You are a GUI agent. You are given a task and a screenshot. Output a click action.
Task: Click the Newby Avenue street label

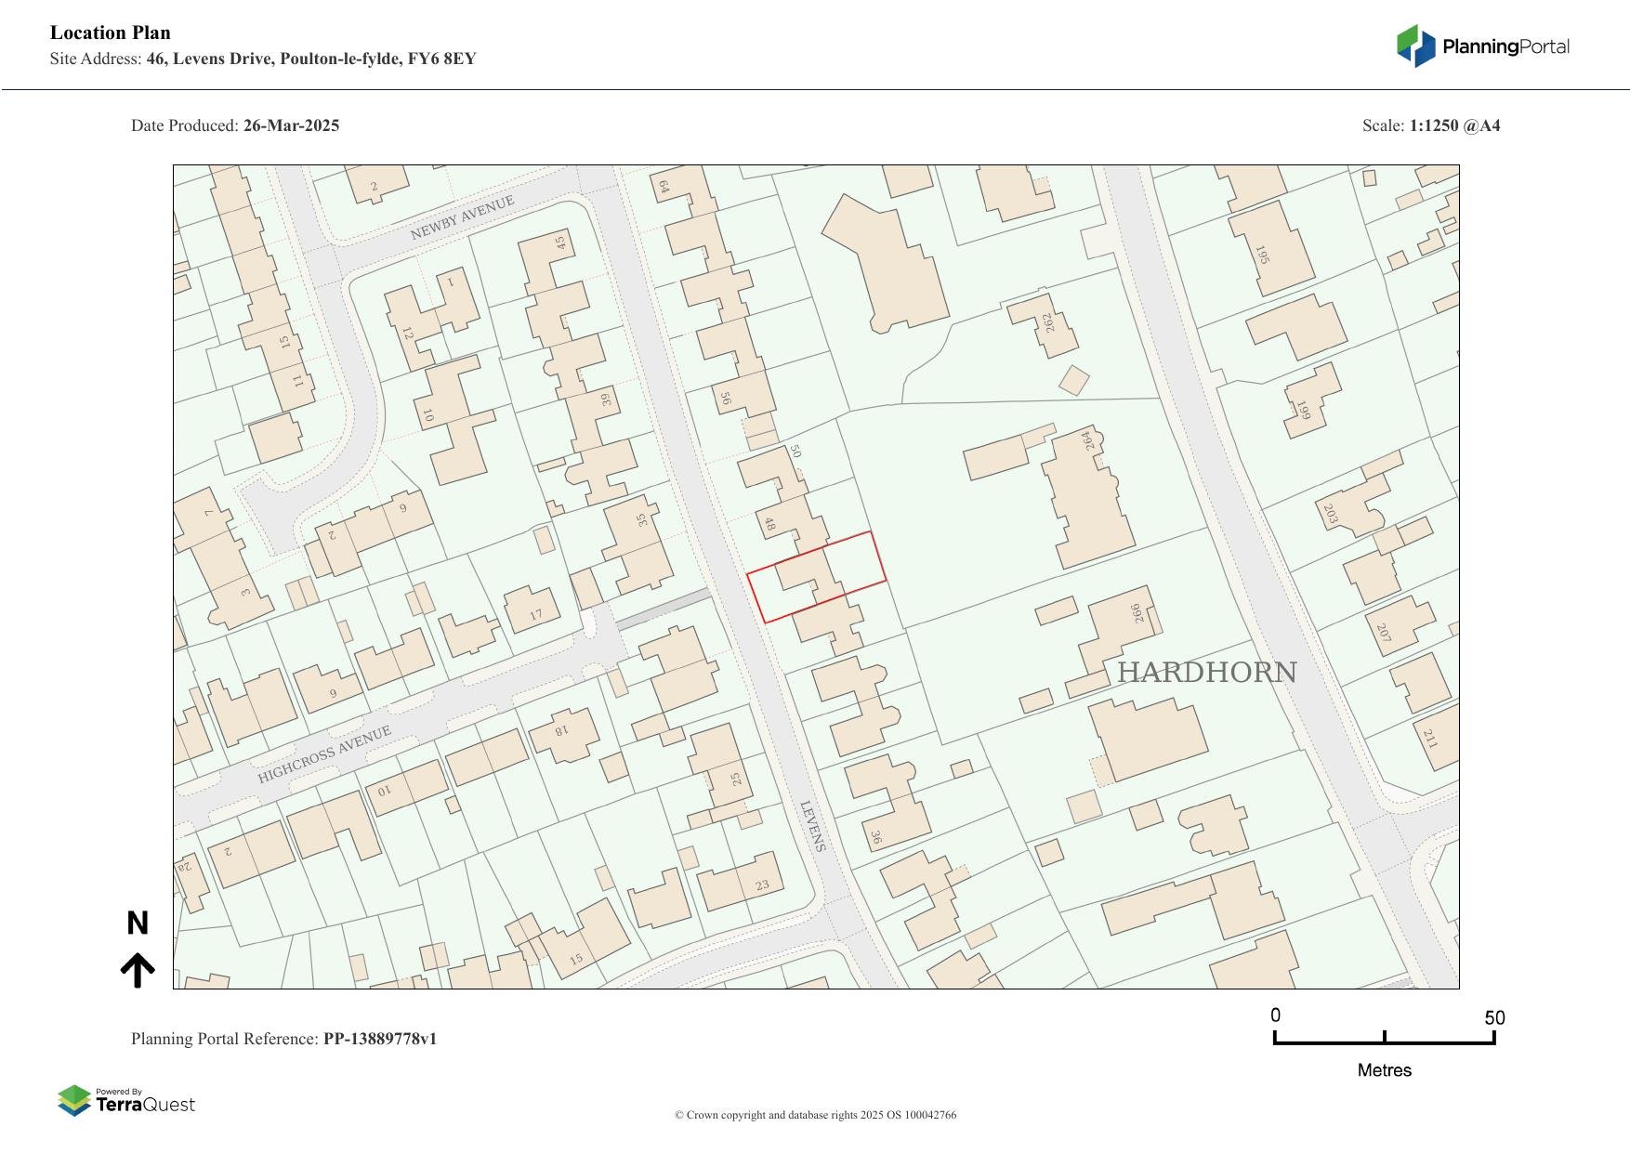click(x=462, y=218)
